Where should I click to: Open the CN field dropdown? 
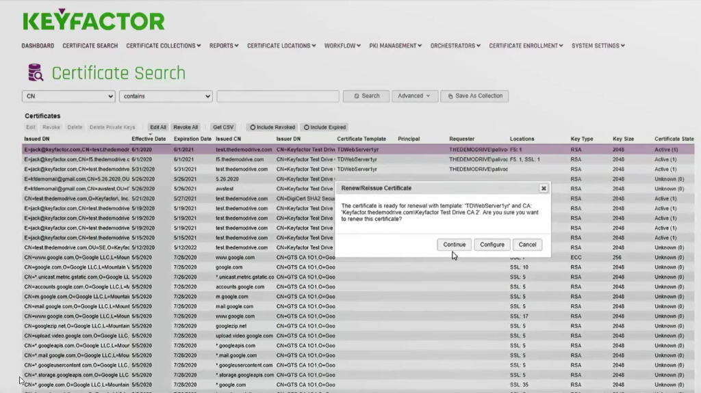(68, 96)
